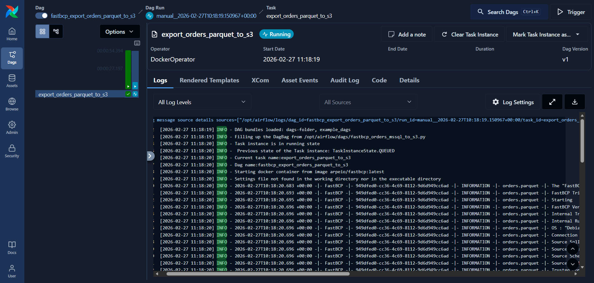The height and width of the screenshot is (283, 594).
Task: Expand logs to fullscreen view
Action: pyautogui.click(x=552, y=102)
